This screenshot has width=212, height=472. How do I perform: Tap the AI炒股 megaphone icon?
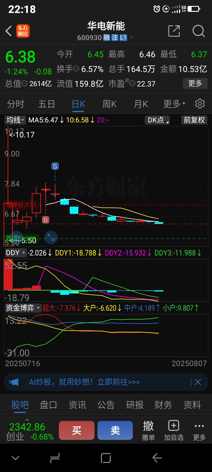pos(14,382)
